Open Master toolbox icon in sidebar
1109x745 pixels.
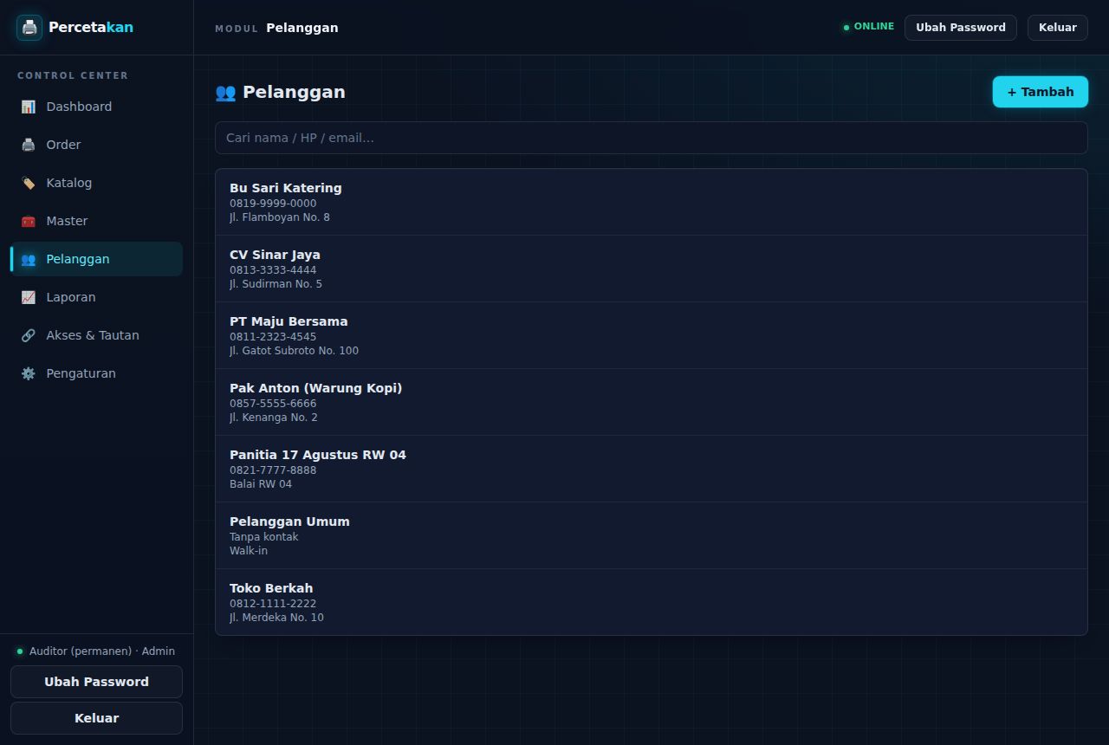pyautogui.click(x=29, y=221)
